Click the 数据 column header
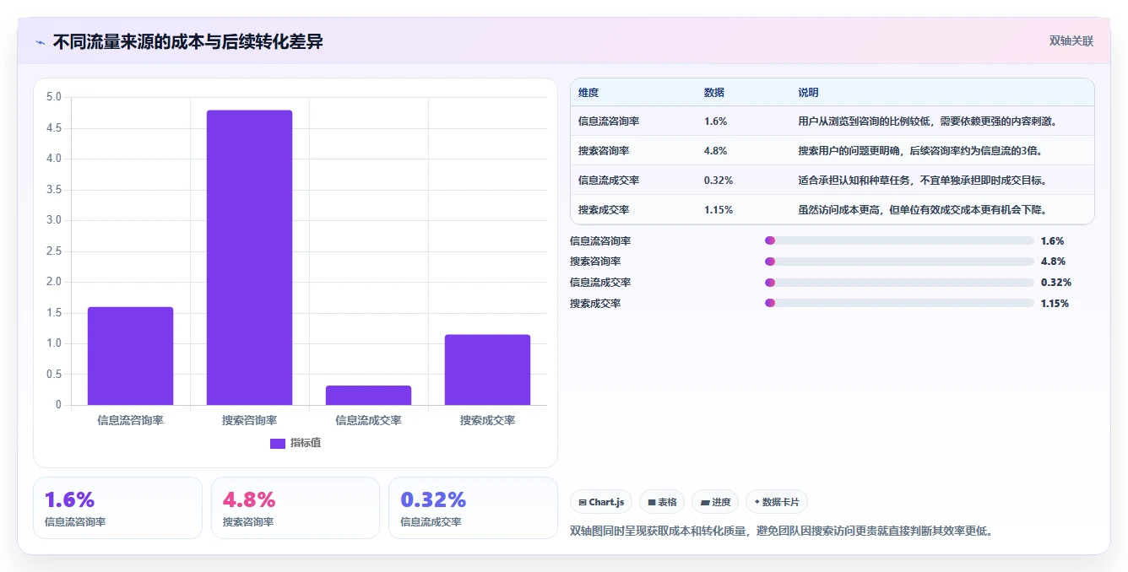The width and height of the screenshot is (1128, 572). point(714,93)
